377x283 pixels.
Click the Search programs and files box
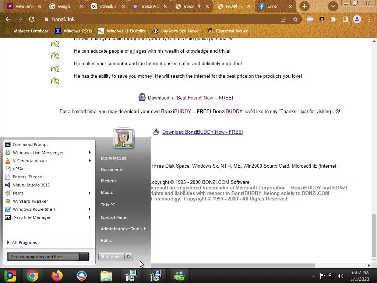coord(43,257)
